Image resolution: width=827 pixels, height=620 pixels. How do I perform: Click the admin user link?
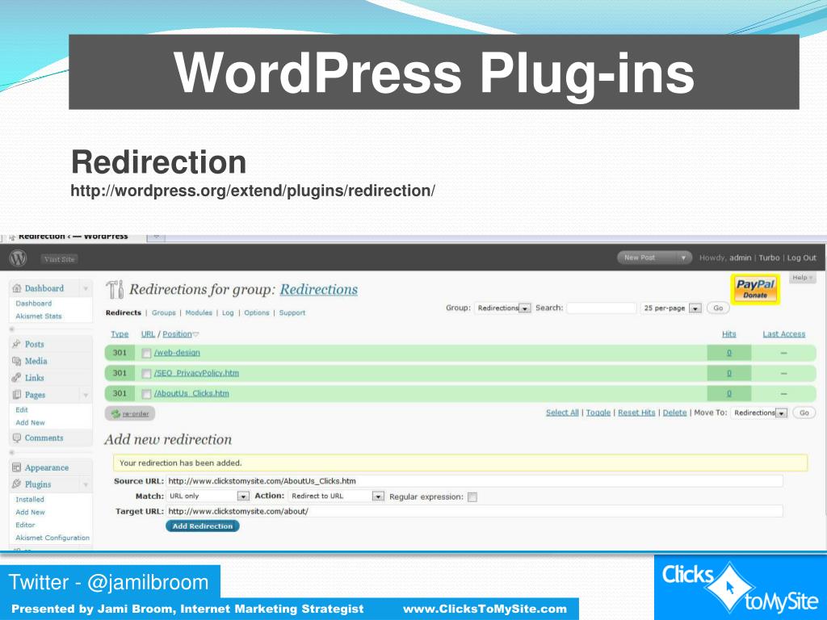[x=740, y=258]
